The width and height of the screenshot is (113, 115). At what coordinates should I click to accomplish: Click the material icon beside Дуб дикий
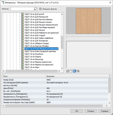point(23,14)
